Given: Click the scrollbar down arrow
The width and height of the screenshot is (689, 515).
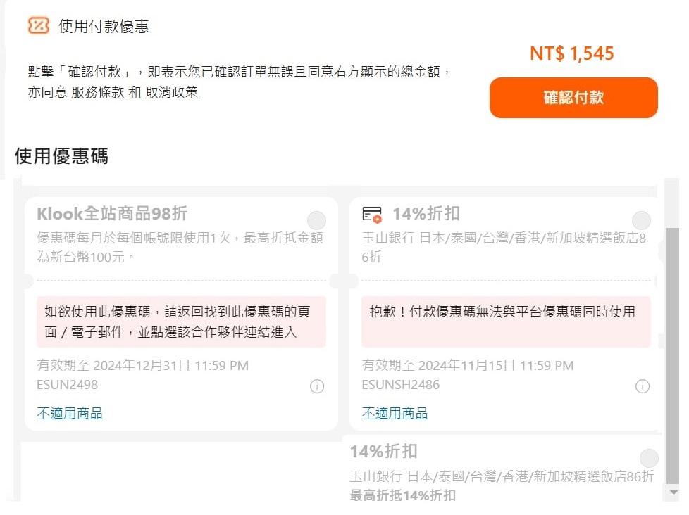Looking at the screenshot, I should (x=672, y=492).
